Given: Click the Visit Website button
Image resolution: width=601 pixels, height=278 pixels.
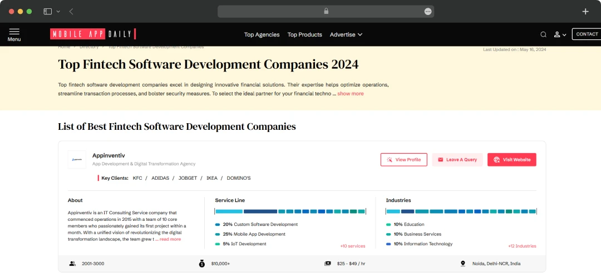Looking at the screenshot, I should tap(512, 159).
